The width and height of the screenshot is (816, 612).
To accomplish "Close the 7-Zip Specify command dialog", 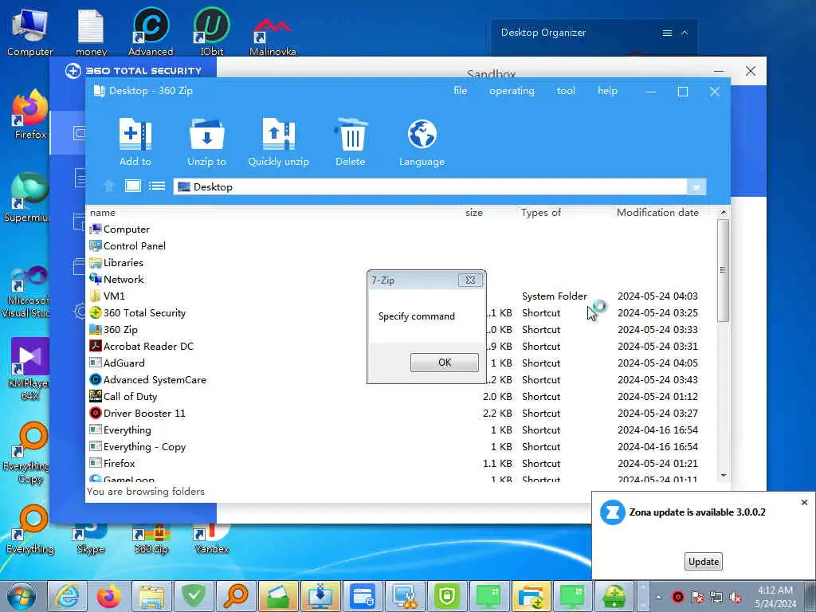I will [x=470, y=280].
